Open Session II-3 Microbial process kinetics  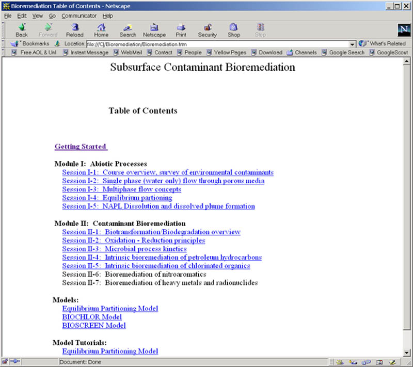click(x=124, y=248)
